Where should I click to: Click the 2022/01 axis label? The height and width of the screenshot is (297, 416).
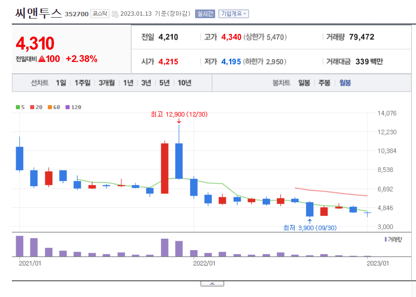(204, 263)
